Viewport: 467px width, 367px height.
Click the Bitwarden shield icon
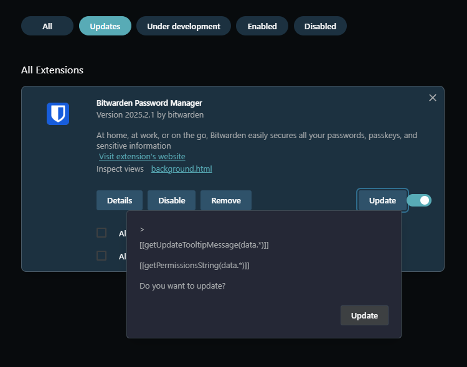pos(58,114)
